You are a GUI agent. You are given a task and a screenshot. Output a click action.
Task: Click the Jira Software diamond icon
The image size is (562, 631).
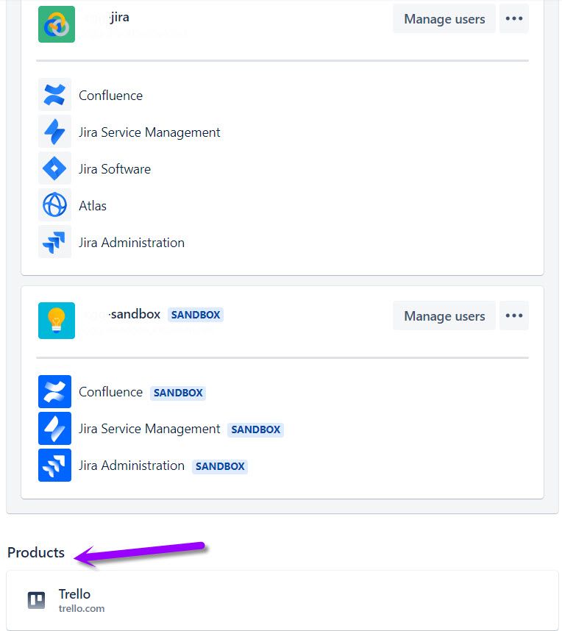[54, 168]
